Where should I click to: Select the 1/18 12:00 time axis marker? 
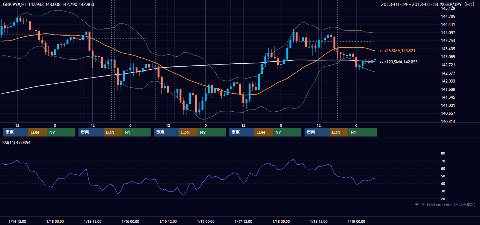tap(318, 221)
